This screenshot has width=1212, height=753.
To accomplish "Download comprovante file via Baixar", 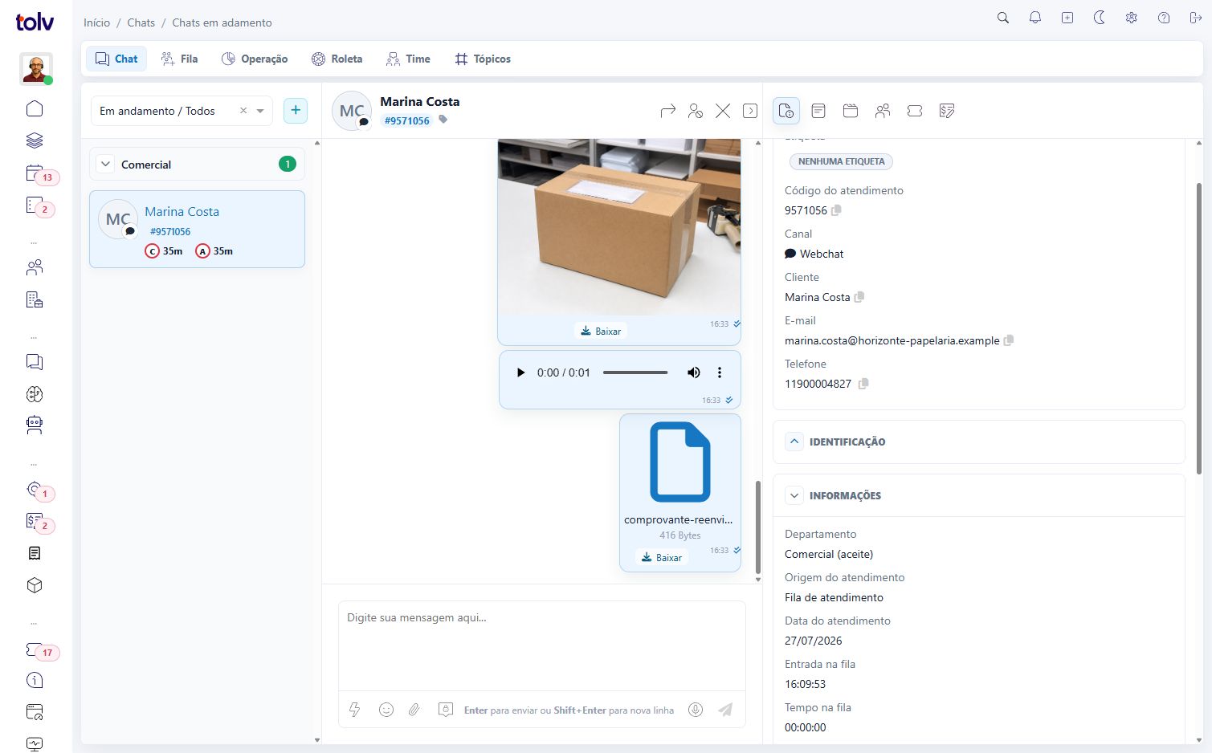I will 662,557.
